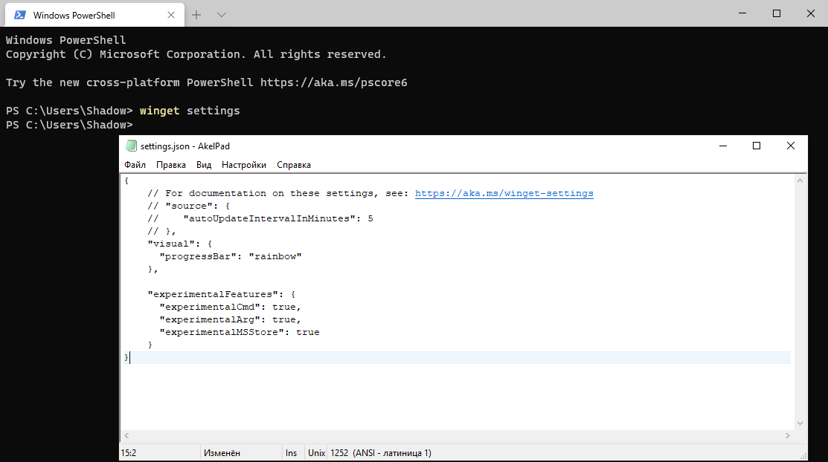Place cursor on the progressBar rainbow line

[x=231, y=256]
